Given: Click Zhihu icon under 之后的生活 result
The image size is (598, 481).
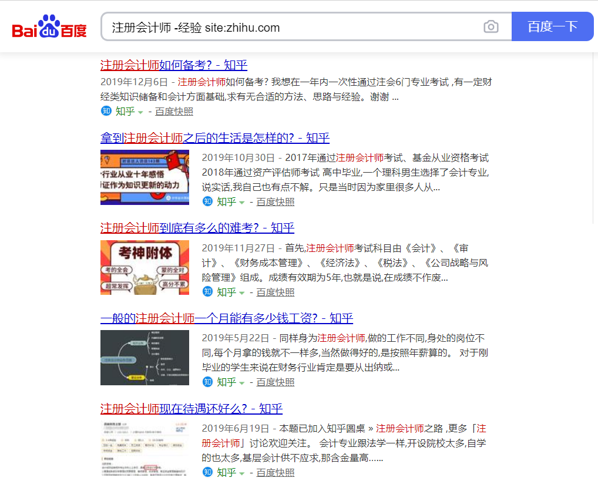Looking at the screenshot, I should coord(207,201).
